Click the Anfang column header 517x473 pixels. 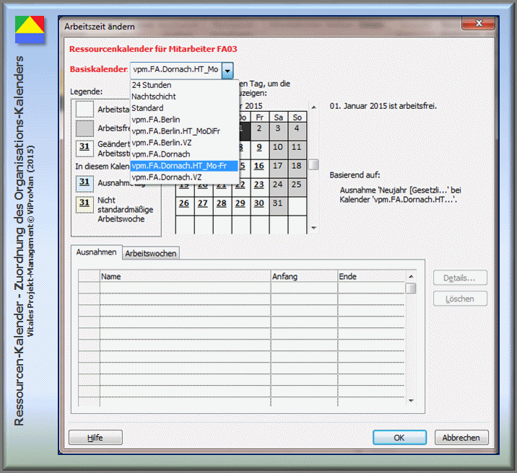[303, 276]
